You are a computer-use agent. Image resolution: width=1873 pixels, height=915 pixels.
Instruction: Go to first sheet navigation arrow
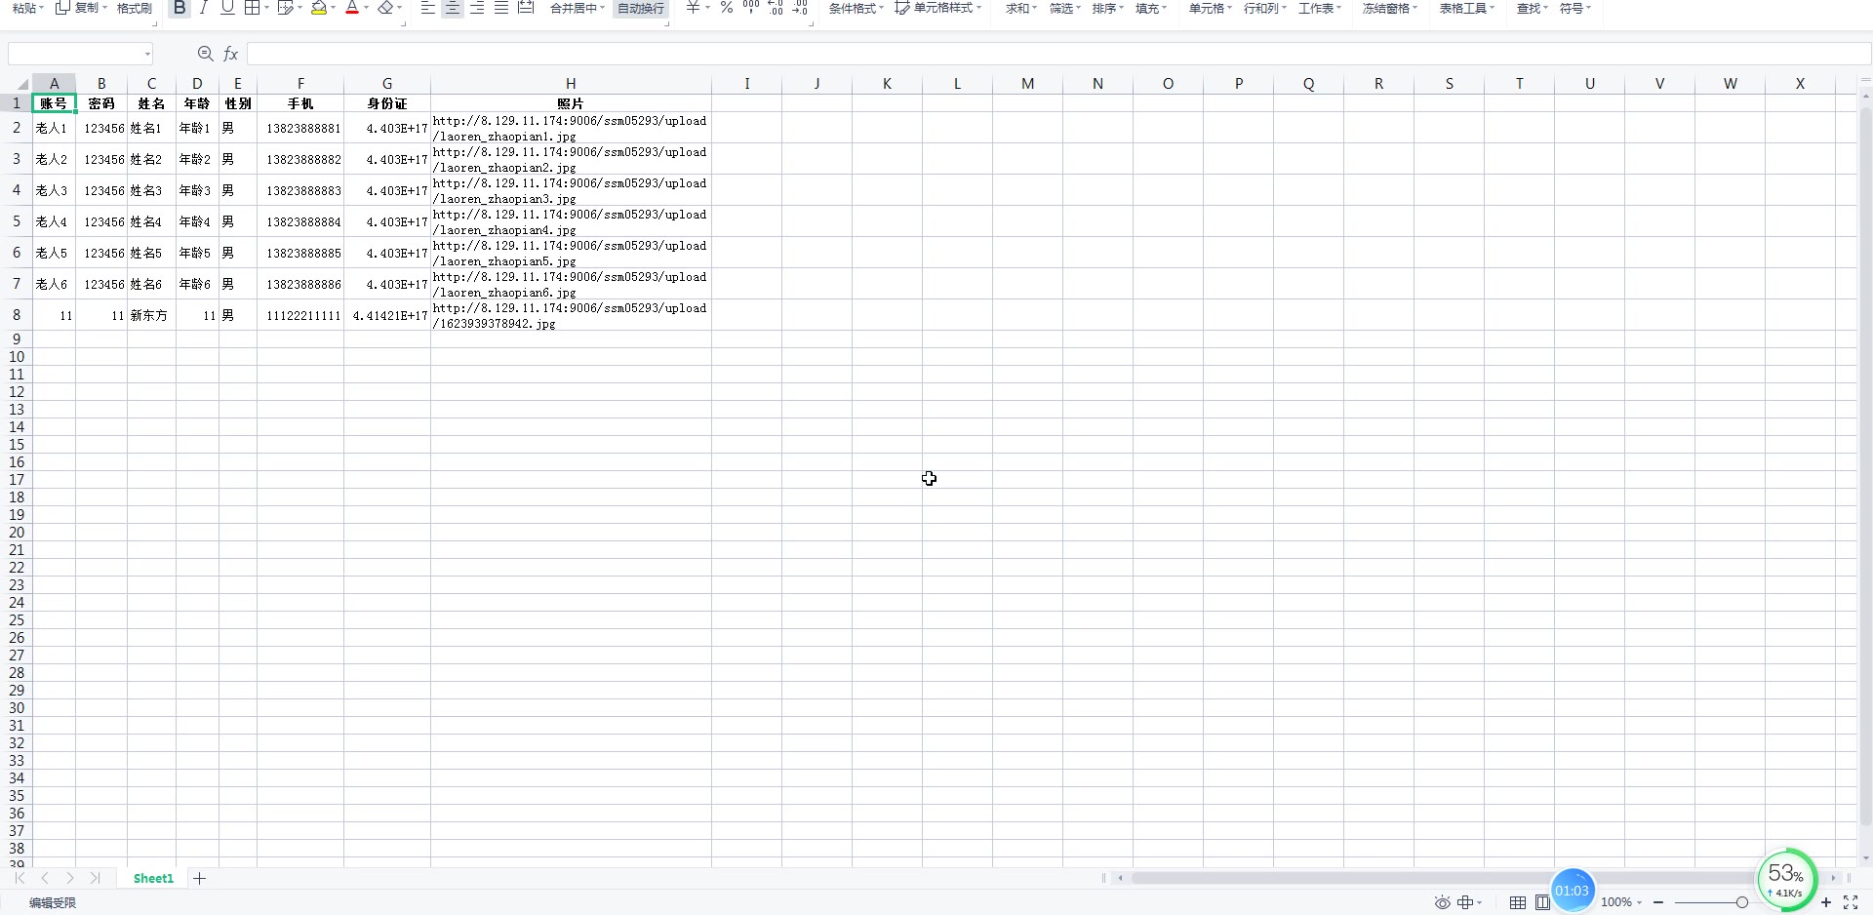pyautogui.click(x=20, y=878)
